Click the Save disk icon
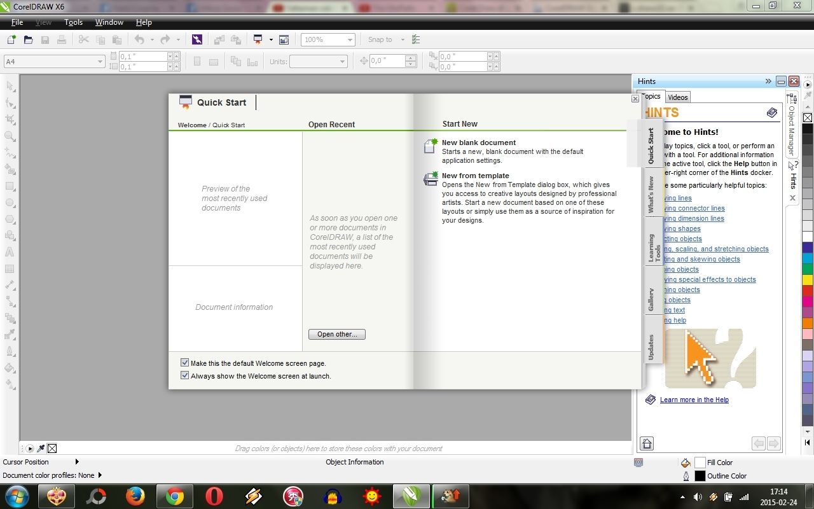 pos(45,39)
